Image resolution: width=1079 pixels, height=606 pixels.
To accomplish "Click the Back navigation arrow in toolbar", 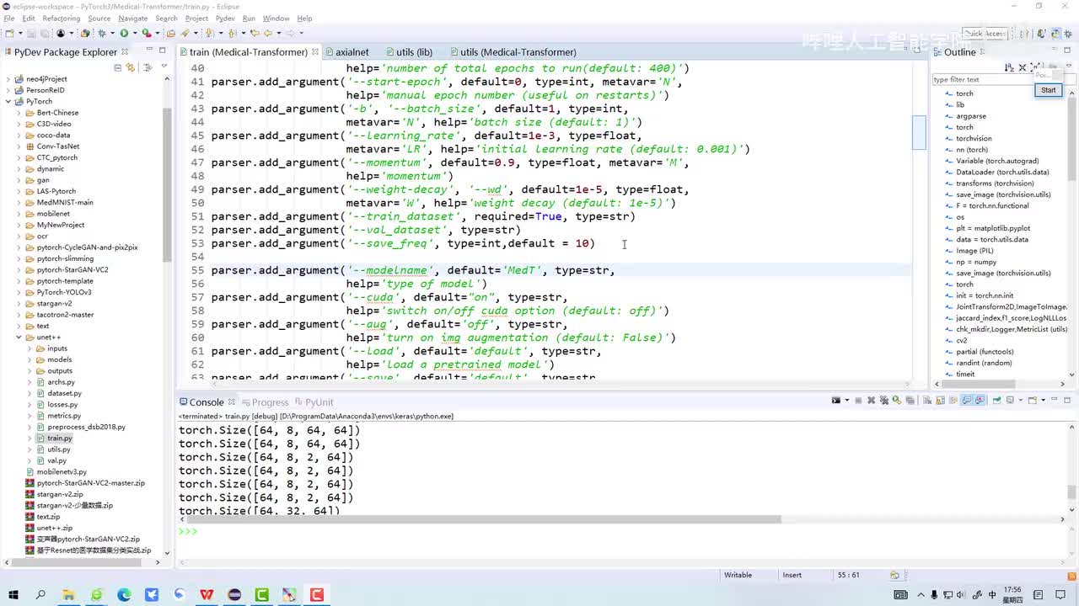I will (x=268, y=33).
